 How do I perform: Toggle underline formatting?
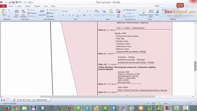click(x=70, y=15)
